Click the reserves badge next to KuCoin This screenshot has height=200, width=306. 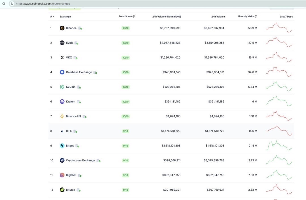tap(79, 87)
